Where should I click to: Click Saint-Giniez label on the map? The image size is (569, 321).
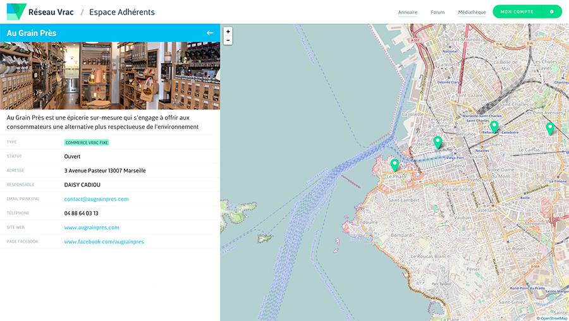pyautogui.click(x=511, y=302)
